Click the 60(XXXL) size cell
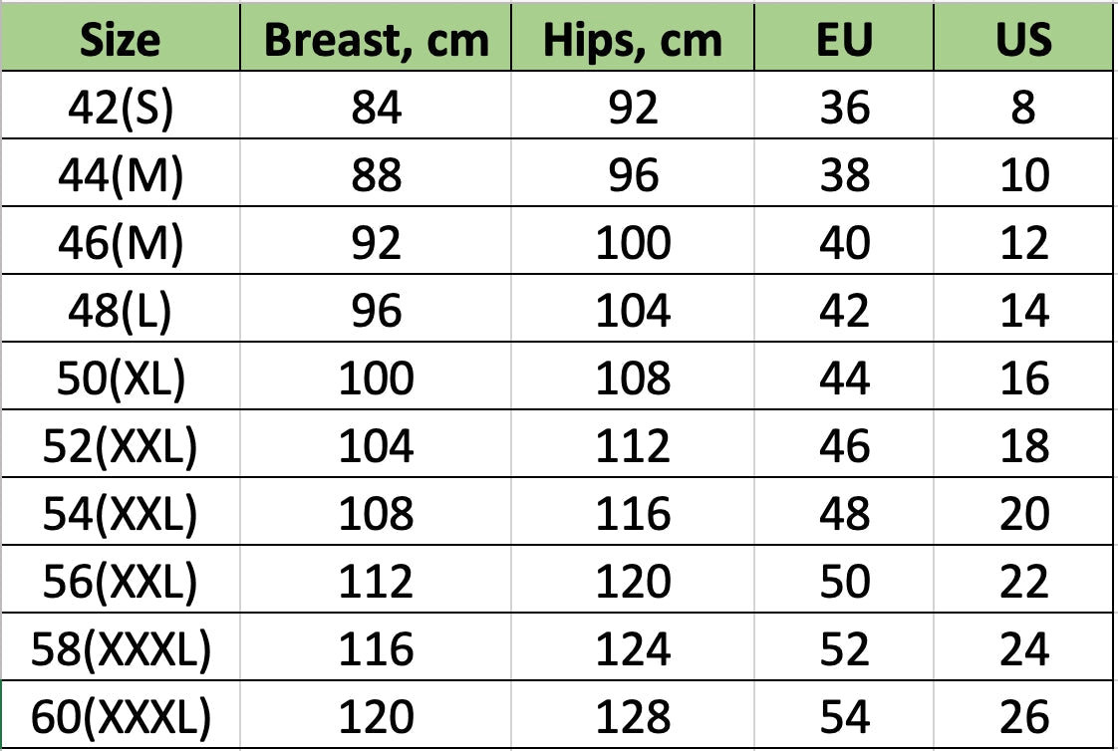1118x751 pixels. point(121,716)
